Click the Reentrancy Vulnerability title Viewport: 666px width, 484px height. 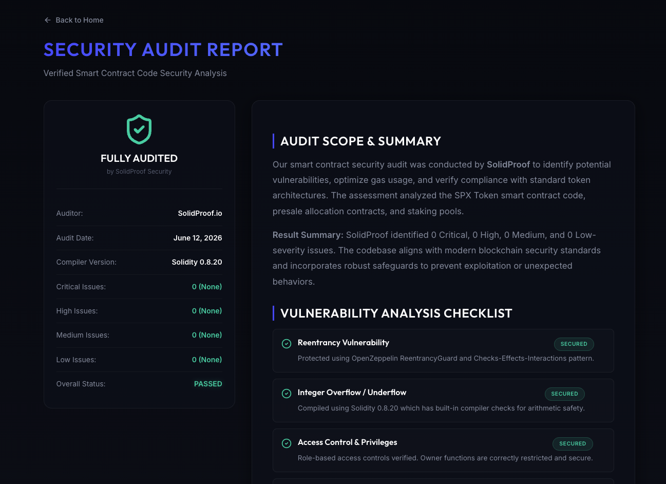pos(344,343)
